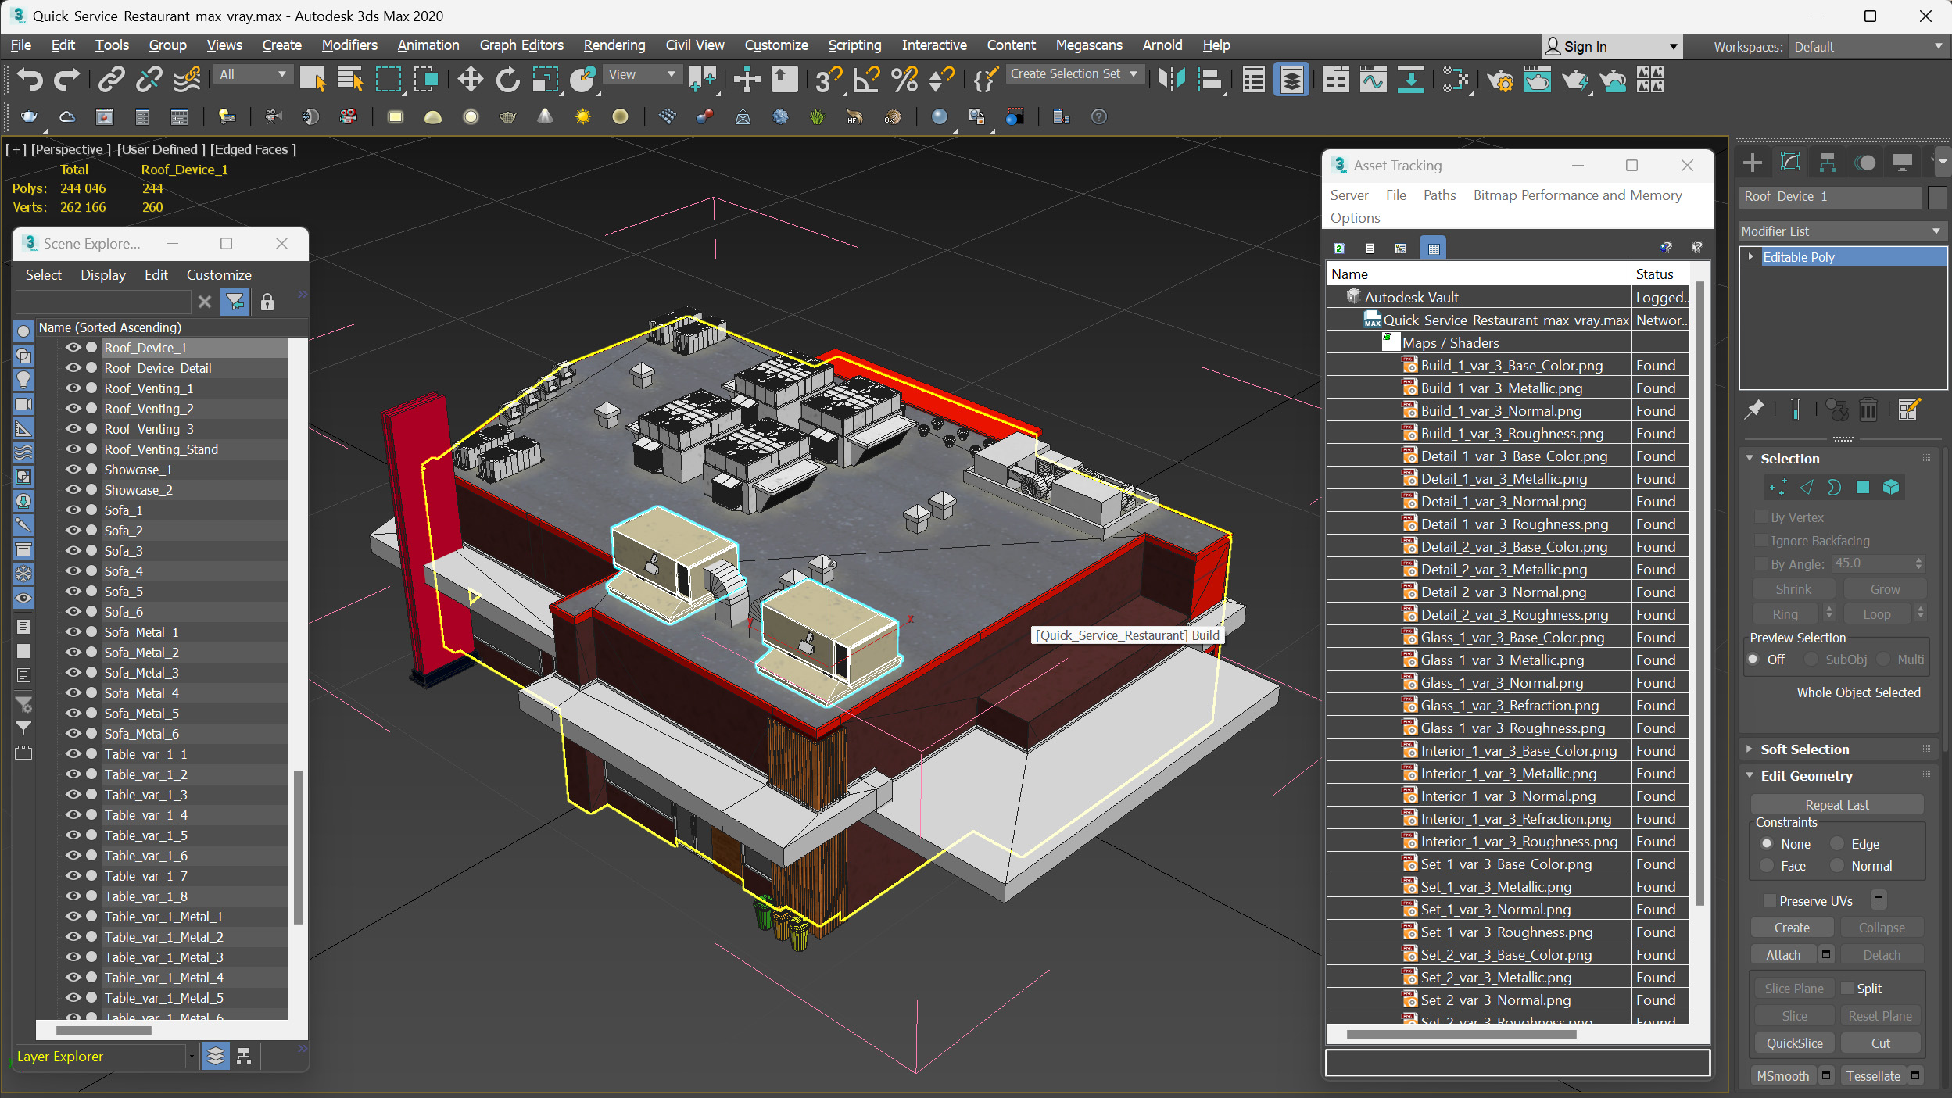Screen dimensions: 1952x1098
Task: Activate the Select and Rotate tool
Action: pos(507,78)
